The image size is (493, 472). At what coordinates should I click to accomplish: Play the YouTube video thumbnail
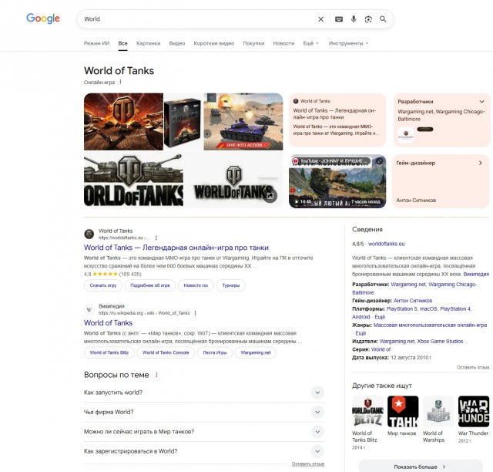337,181
